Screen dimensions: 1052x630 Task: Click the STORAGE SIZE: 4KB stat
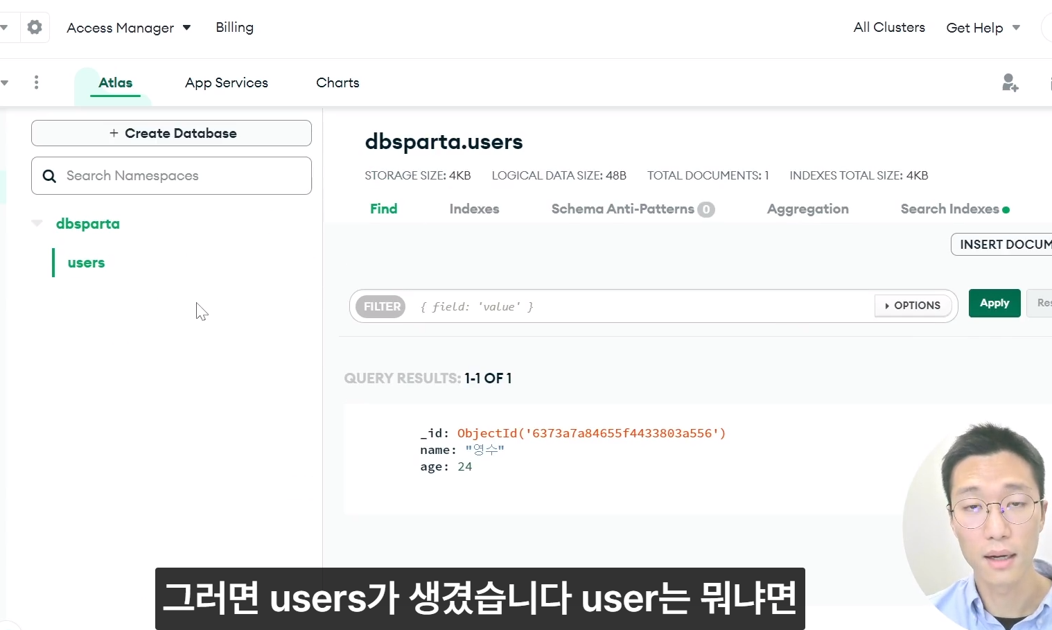point(417,175)
